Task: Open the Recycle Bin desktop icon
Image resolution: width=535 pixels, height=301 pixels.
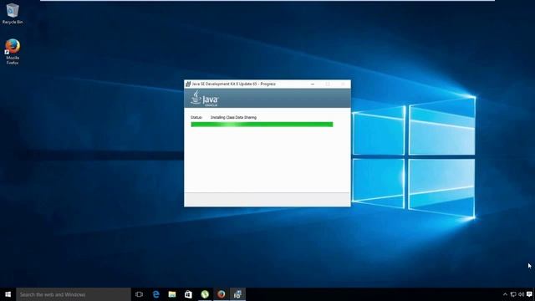Action: [x=13, y=13]
